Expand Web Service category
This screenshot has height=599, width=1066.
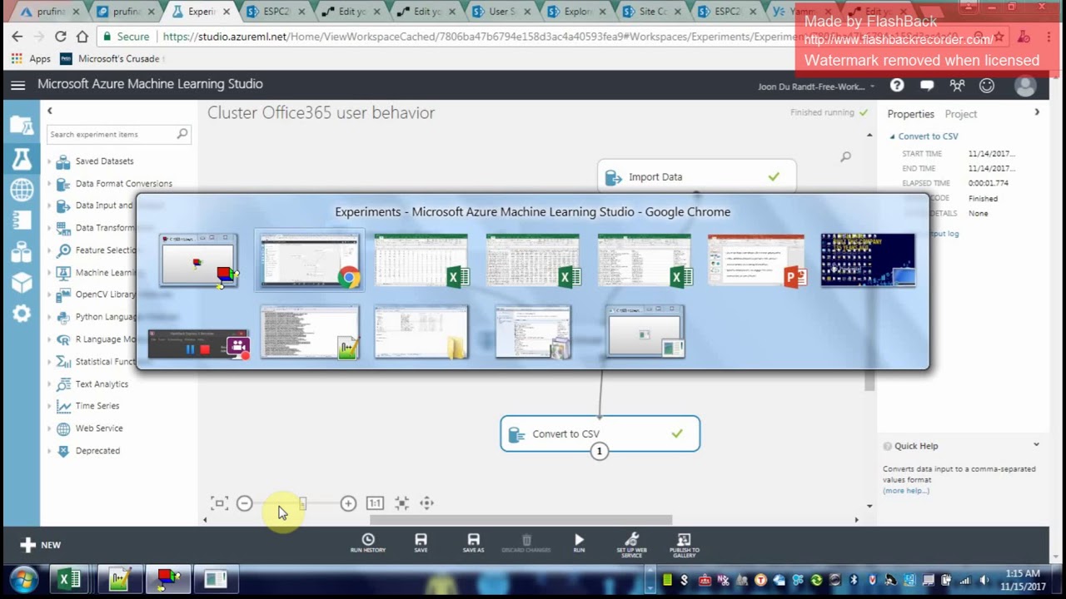click(49, 428)
